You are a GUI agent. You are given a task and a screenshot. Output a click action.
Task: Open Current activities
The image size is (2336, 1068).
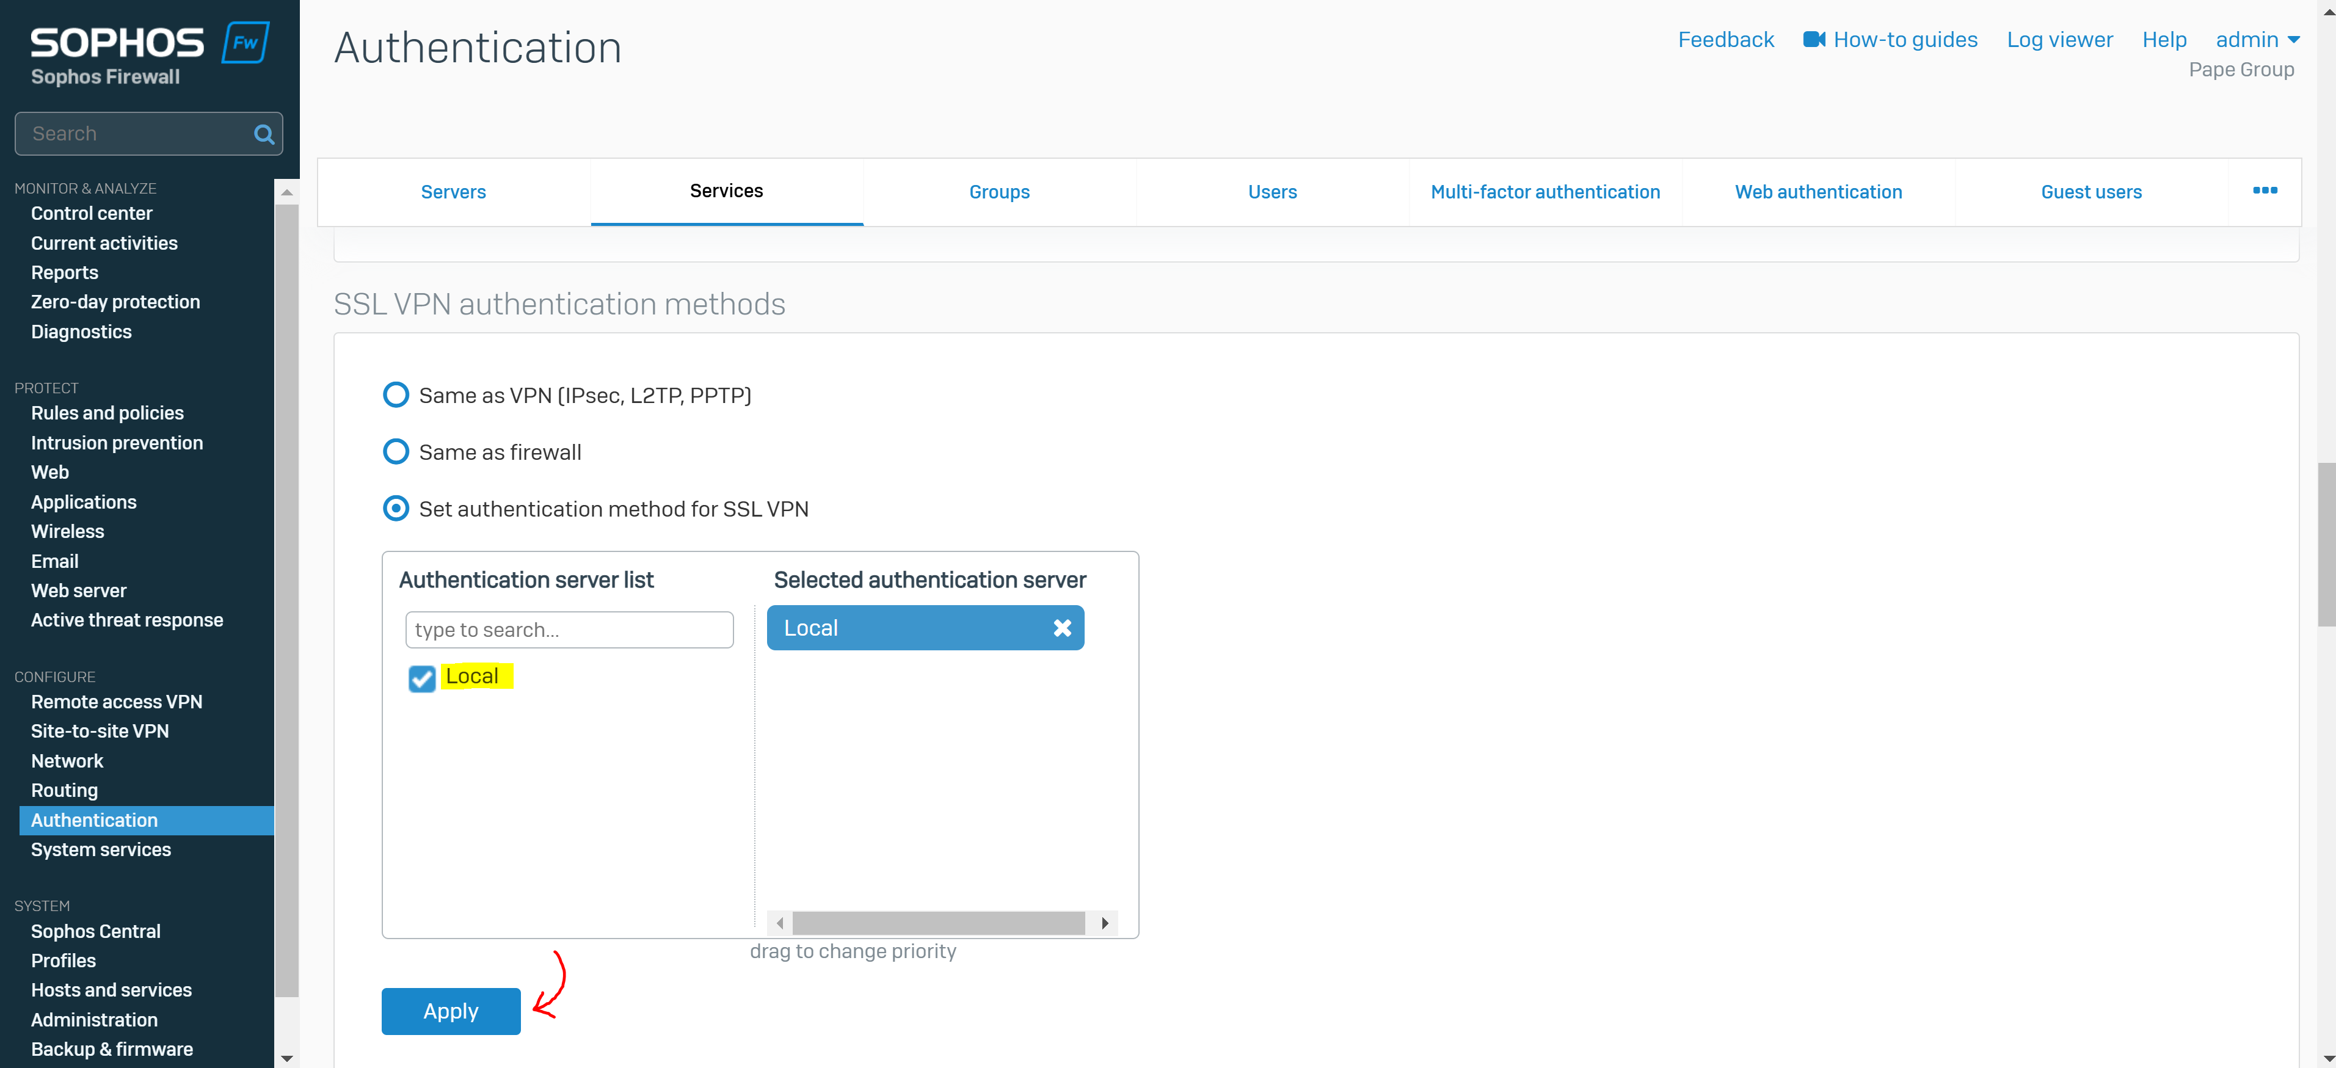pyautogui.click(x=104, y=243)
